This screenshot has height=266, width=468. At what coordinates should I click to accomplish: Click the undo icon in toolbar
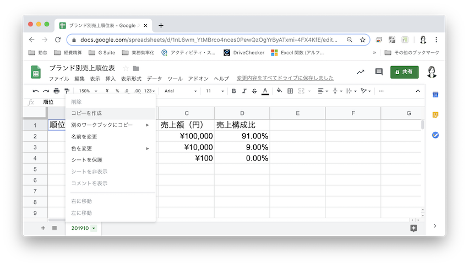(36, 91)
